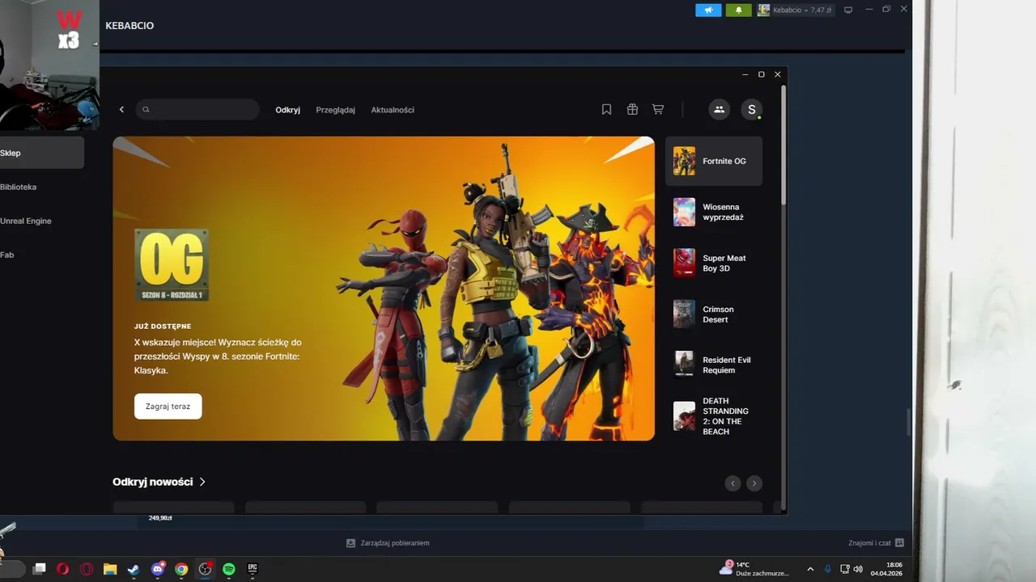Viewport: 1036px width, 582px height.
Task: Open Steam Kebabcio account dropdown
Action: pos(795,10)
